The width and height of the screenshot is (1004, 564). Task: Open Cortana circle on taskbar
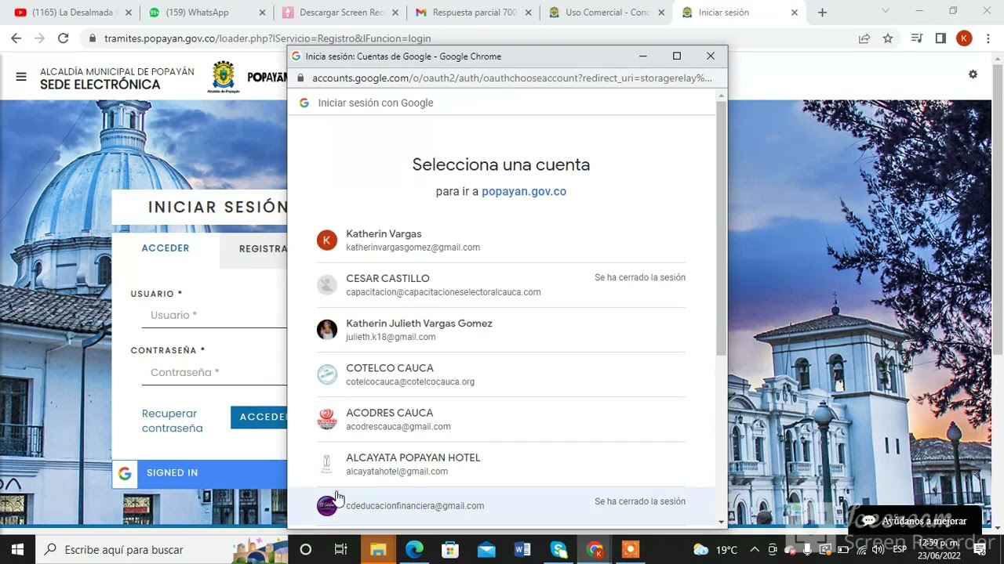(306, 550)
